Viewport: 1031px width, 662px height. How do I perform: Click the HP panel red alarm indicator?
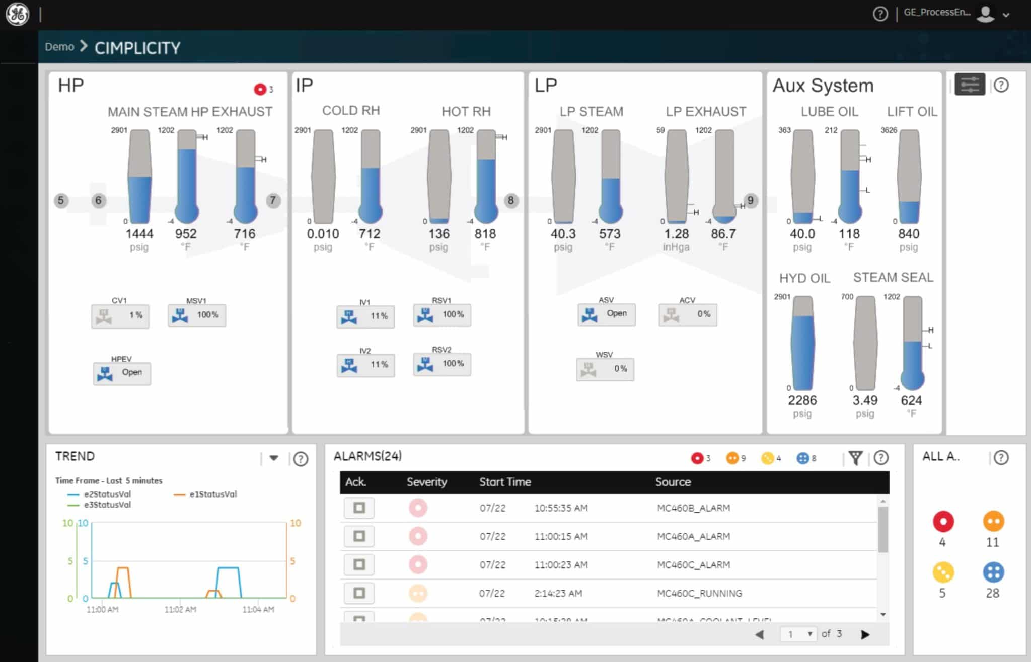(x=260, y=89)
